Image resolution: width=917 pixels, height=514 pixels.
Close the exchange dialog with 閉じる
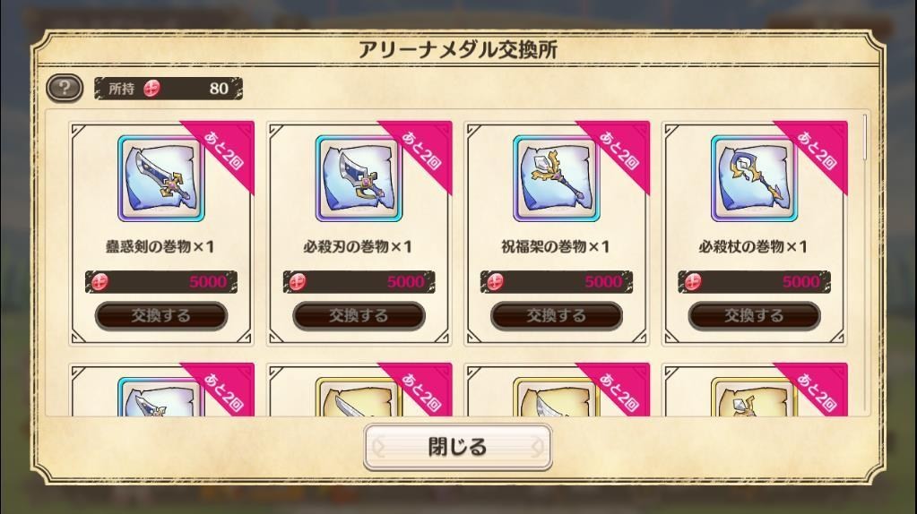click(458, 448)
